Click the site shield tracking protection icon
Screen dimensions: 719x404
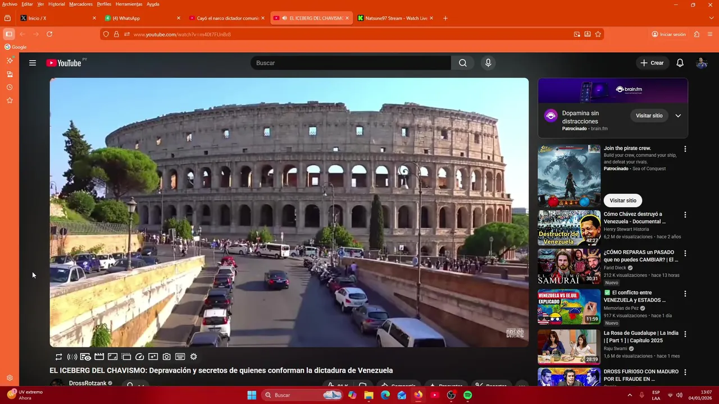pyautogui.click(x=106, y=34)
